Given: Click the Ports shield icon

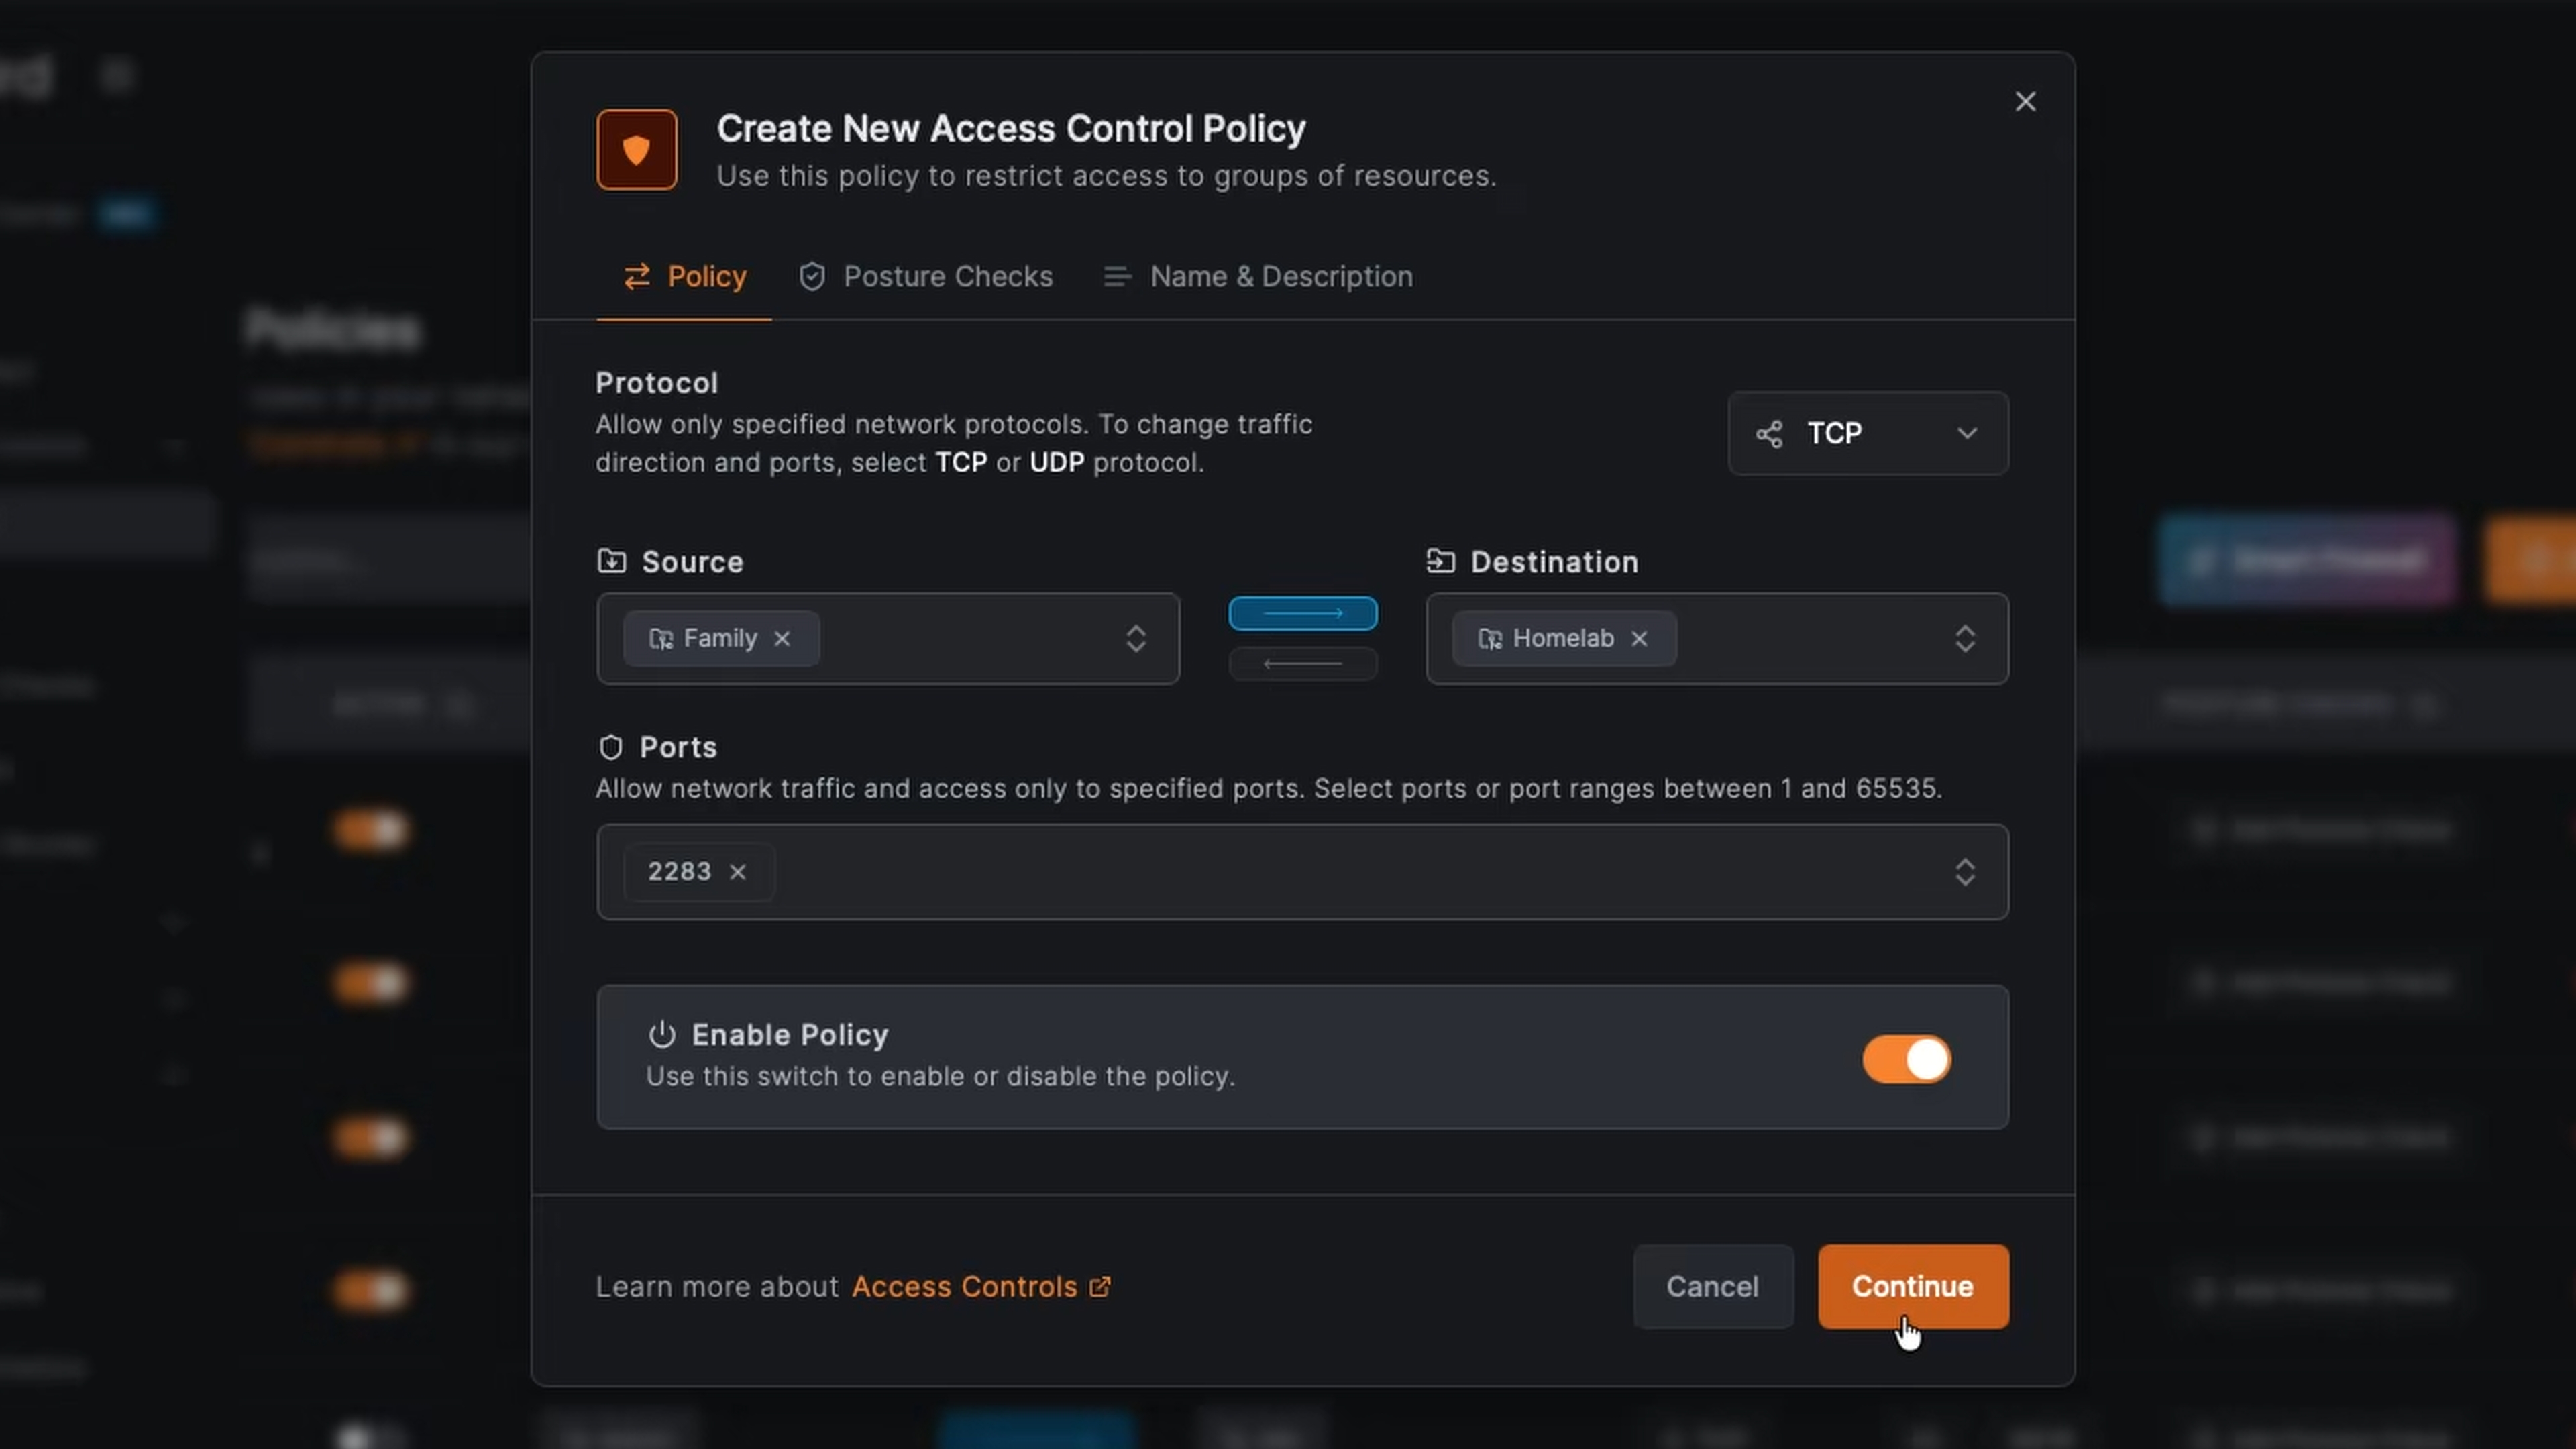Looking at the screenshot, I should 610,747.
